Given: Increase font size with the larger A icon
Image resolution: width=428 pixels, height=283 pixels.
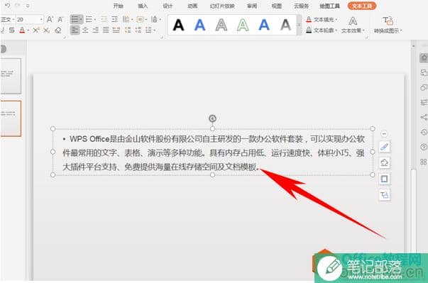Looking at the screenshot, I should point(50,19).
